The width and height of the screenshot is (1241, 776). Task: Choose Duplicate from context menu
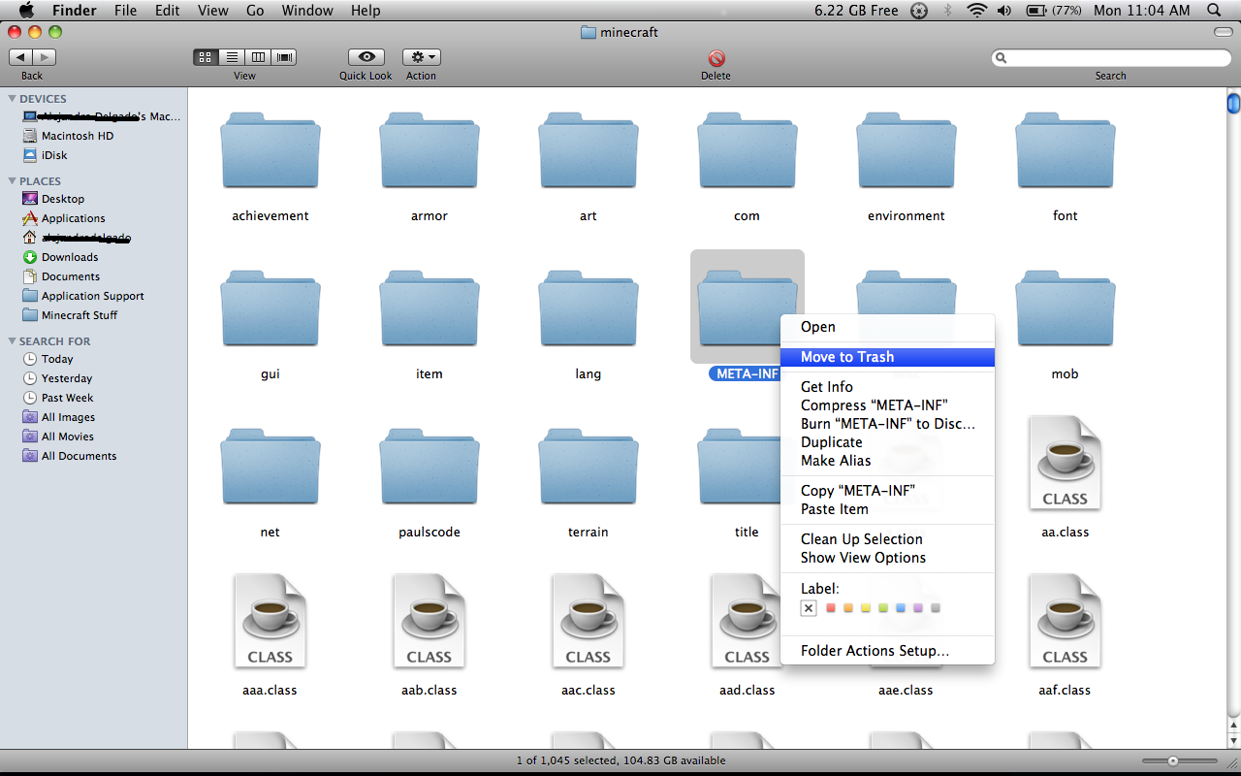(887, 442)
